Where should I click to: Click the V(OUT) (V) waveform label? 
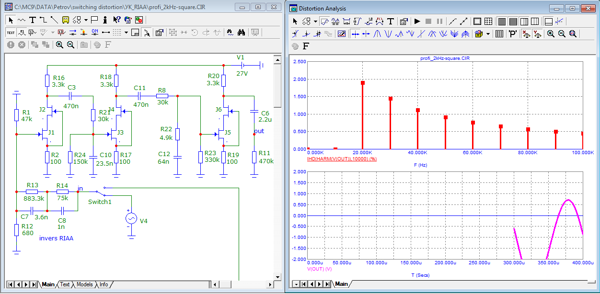pyautogui.click(x=319, y=269)
